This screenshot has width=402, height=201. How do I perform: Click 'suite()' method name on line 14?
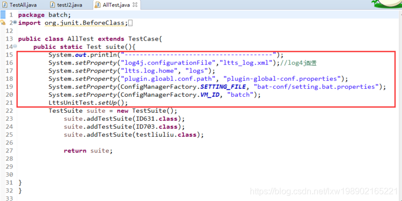click(118, 47)
